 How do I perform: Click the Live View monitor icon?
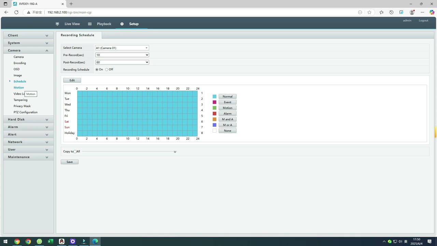[57, 24]
